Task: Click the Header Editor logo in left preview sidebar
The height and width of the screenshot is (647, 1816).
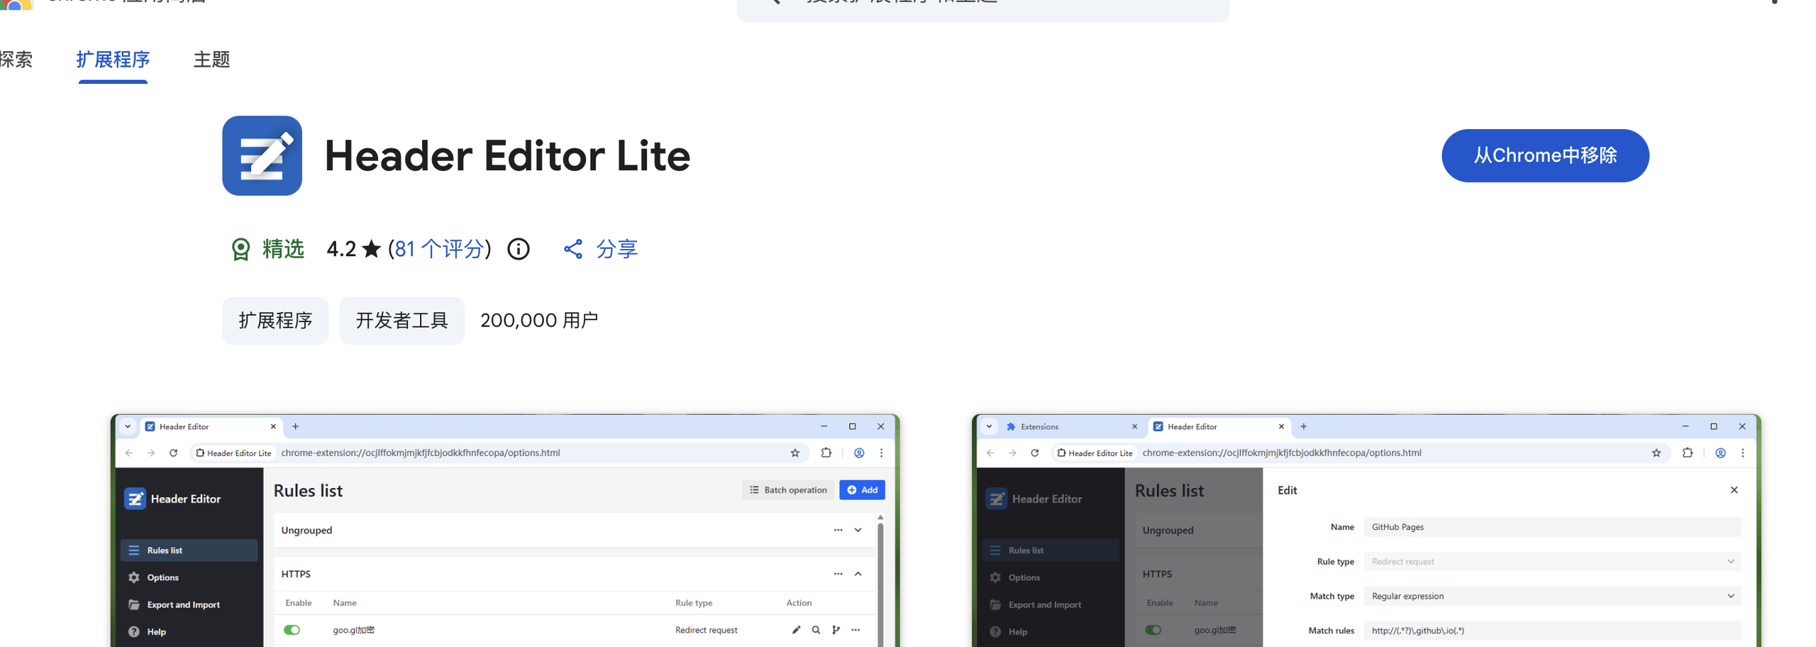Action: tap(135, 499)
